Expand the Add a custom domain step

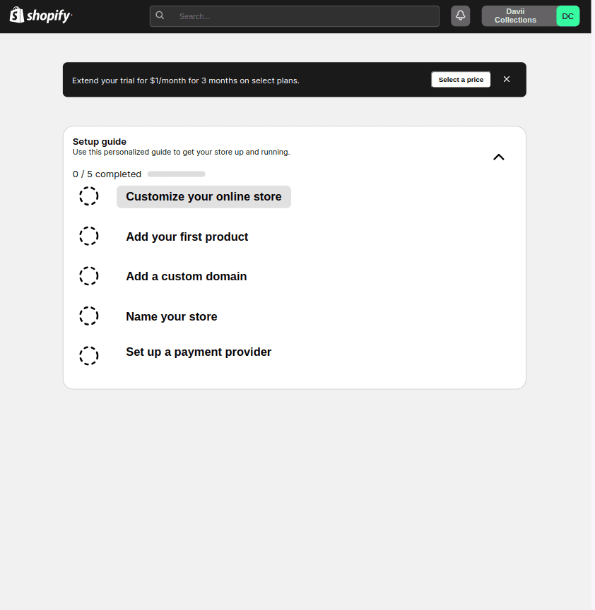click(186, 276)
